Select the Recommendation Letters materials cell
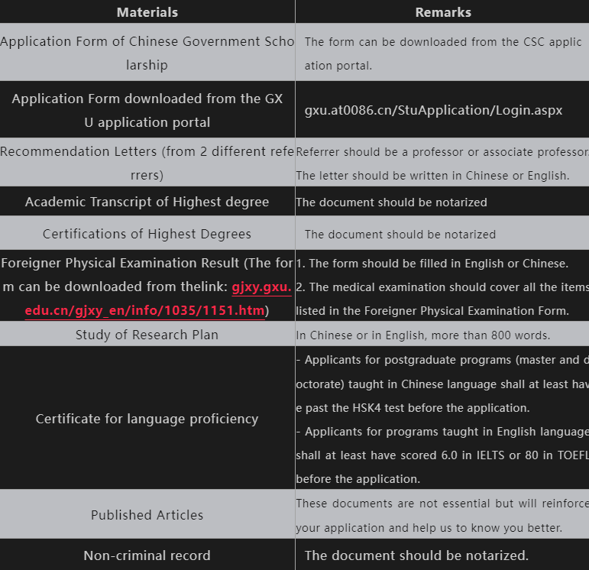589x570 pixels. (147, 163)
